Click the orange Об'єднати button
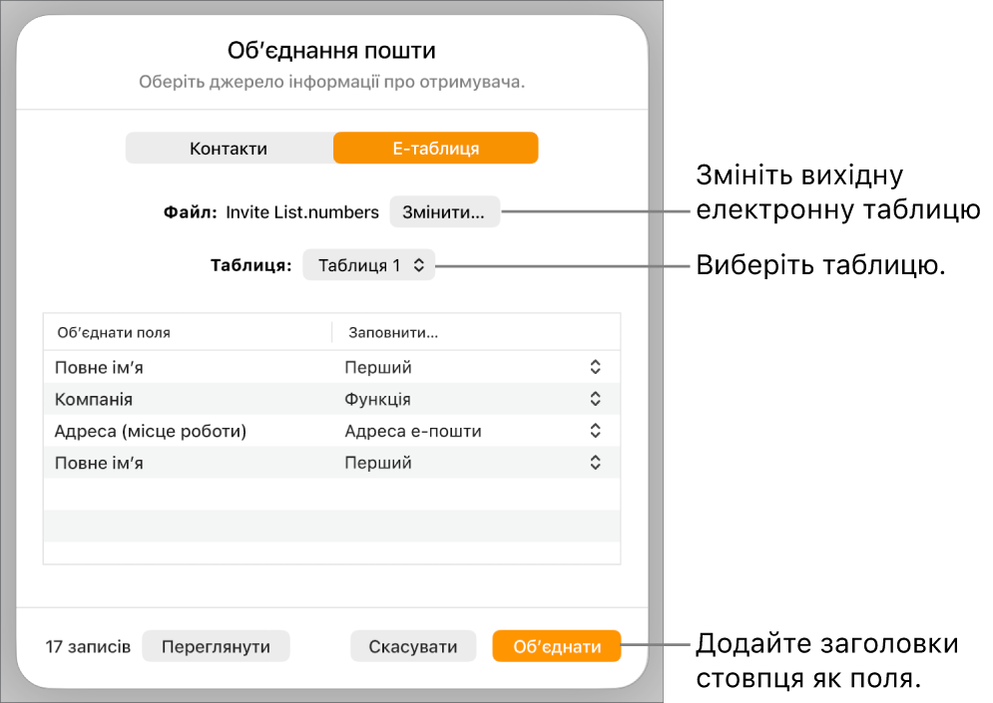993x703 pixels. click(557, 646)
